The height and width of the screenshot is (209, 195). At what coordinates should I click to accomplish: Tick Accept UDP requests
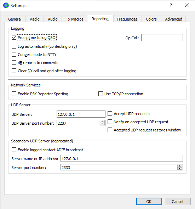coord(110,114)
